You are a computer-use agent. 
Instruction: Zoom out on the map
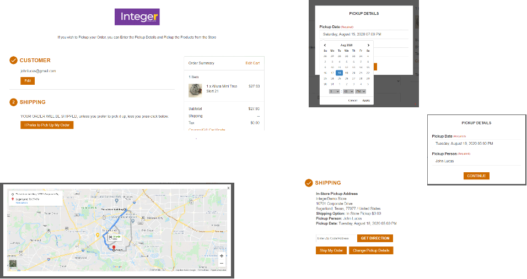pos(222,264)
